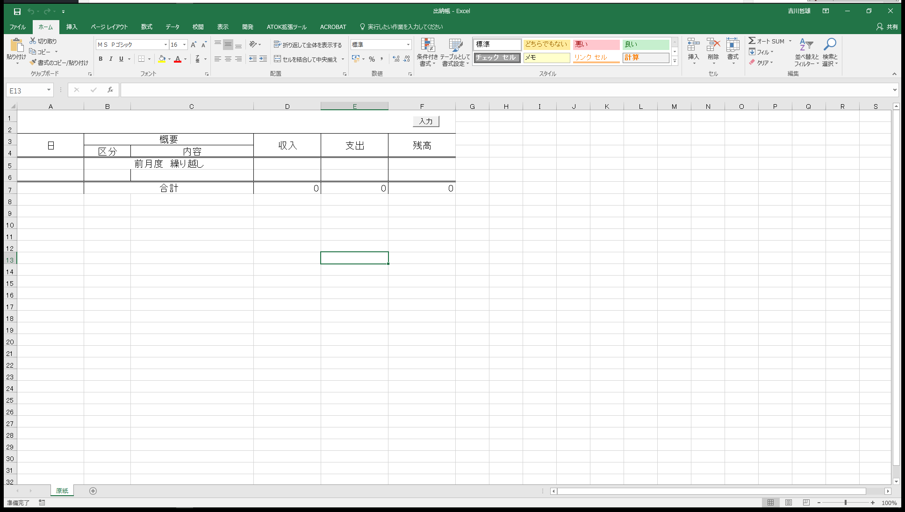Viewport: 905px width, 512px height.
Task: Apply the 悪い red cell style swatch
Action: [596, 44]
